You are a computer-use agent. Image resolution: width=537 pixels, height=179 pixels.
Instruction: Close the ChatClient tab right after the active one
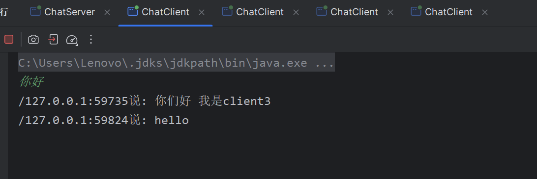pyautogui.click(x=296, y=12)
